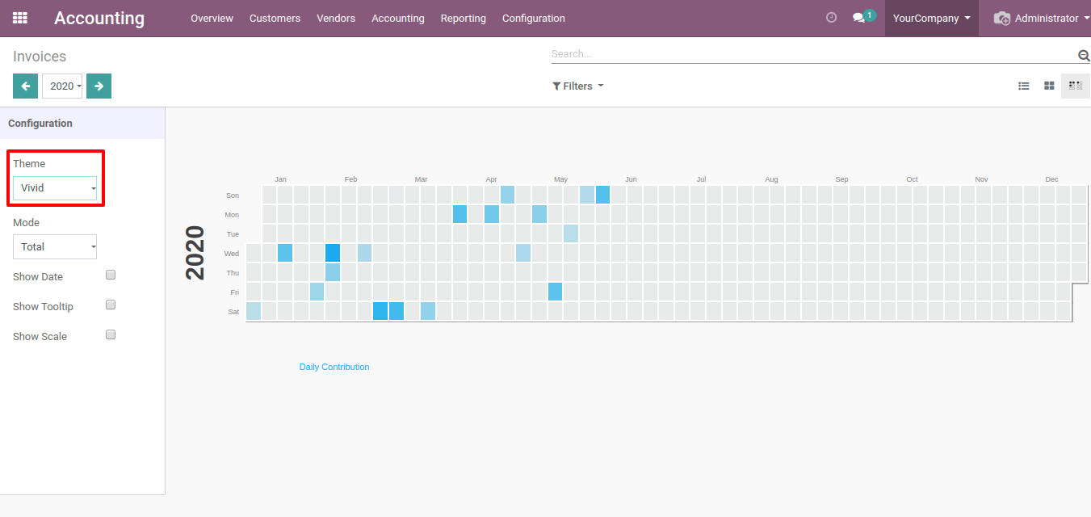Open the apps grid menu icon
Image resolution: width=1091 pixels, height=517 pixels.
[x=20, y=18]
